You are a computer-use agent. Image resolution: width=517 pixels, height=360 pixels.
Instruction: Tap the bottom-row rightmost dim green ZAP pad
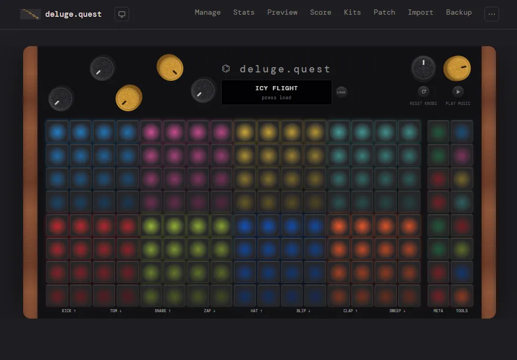(x=221, y=296)
